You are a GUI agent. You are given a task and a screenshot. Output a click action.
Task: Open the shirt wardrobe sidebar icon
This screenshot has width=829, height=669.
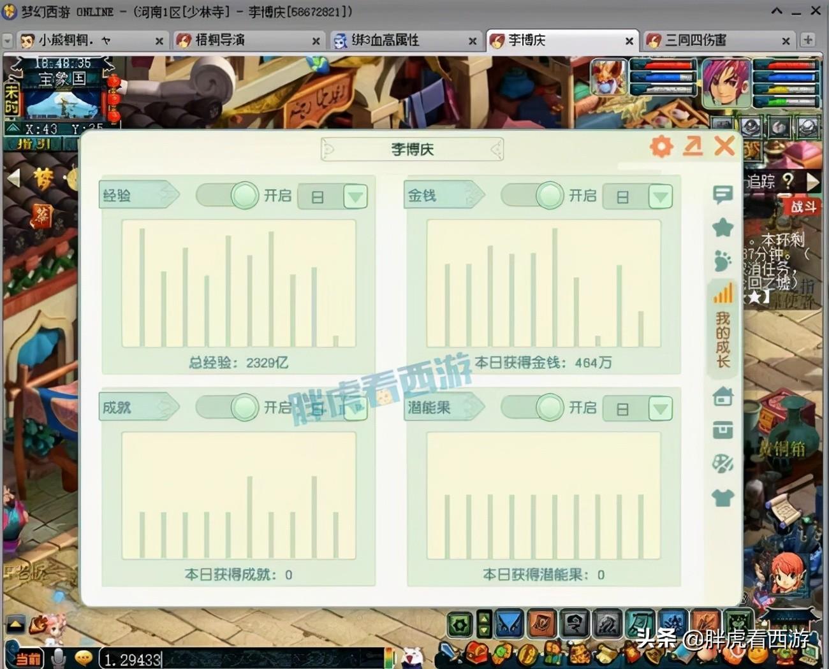pyautogui.click(x=723, y=498)
